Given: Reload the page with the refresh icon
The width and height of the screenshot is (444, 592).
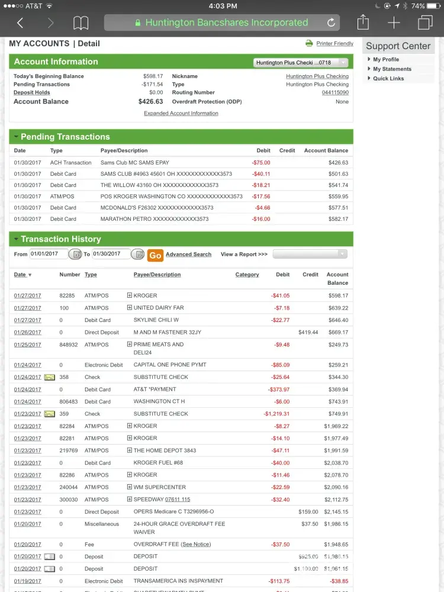Looking at the screenshot, I should pos(332,23).
